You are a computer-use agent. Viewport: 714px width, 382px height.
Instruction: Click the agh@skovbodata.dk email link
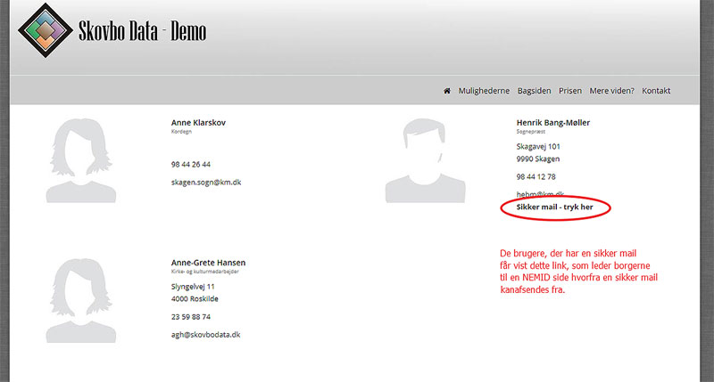[205, 335]
